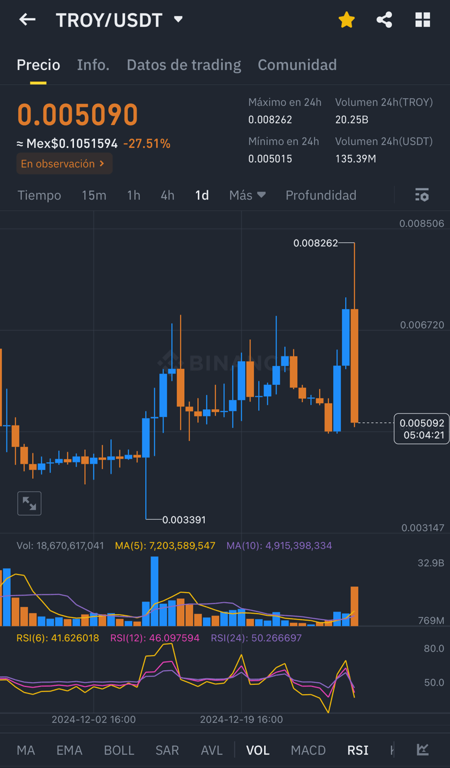Tap the 0.005092 price countdown label

[422, 429]
